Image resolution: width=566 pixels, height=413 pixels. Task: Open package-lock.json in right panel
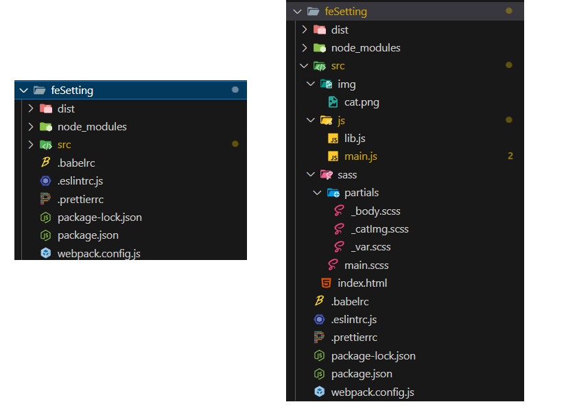373,356
